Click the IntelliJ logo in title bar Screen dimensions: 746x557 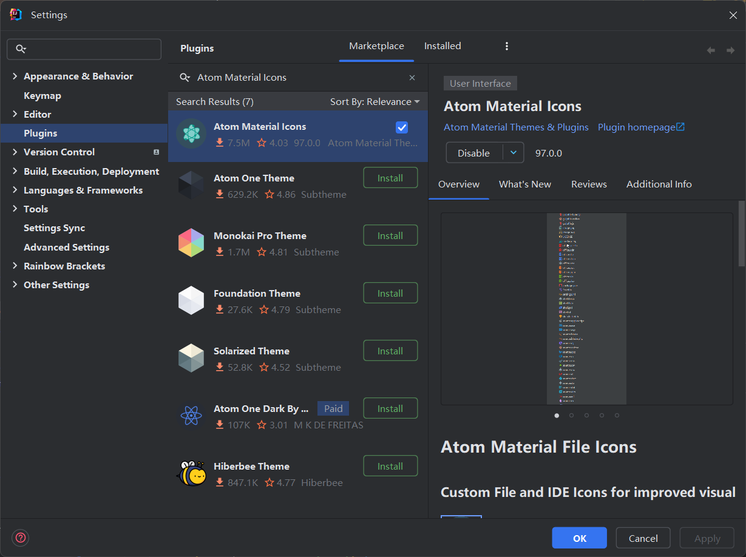[x=16, y=15]
